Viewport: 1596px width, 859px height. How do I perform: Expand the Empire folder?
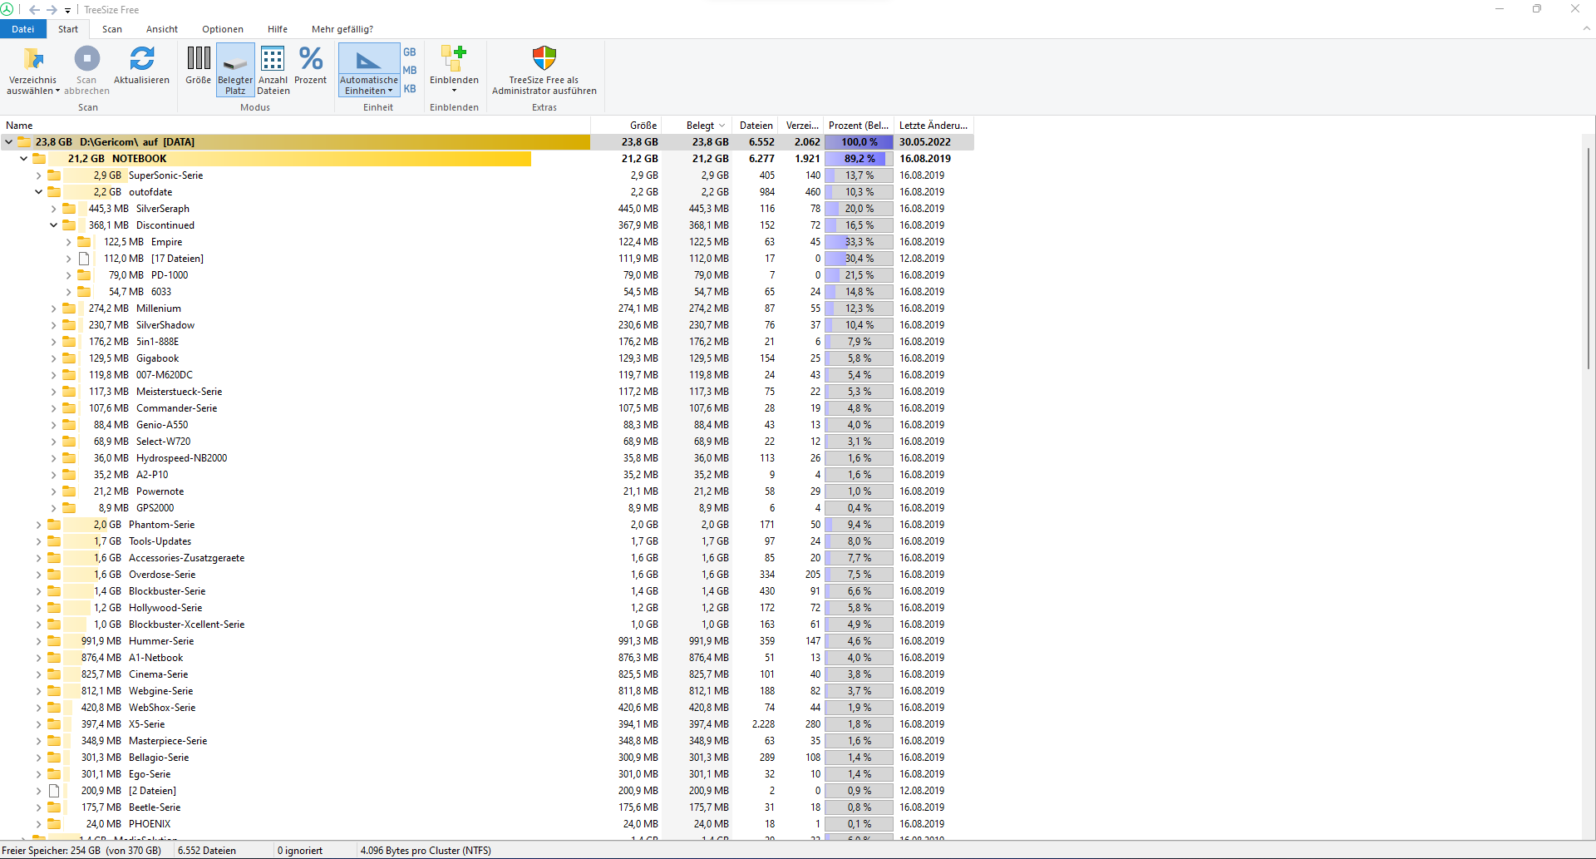point(68,242)
